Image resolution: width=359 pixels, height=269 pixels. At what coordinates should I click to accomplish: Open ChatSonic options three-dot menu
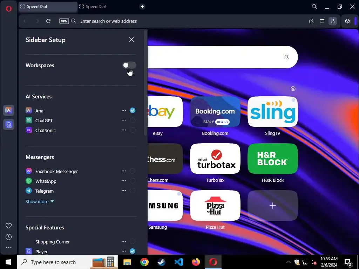click(x=124, y=130)
